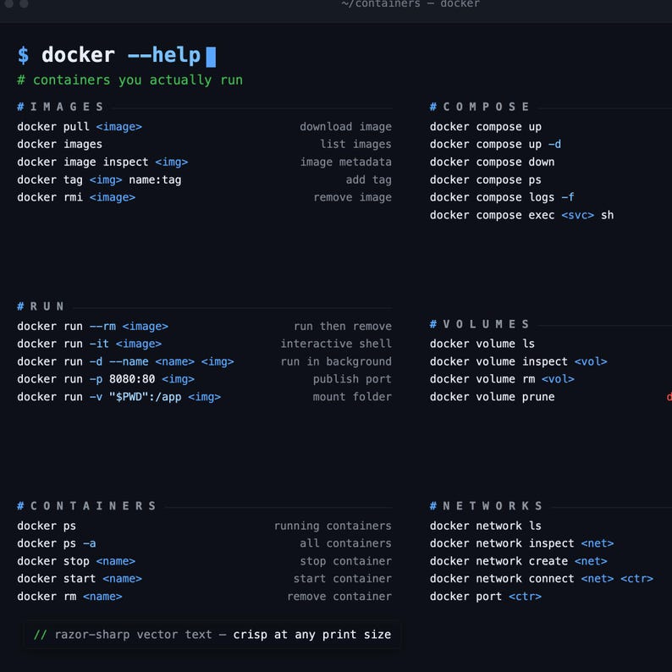Click the '# containers you actually run' comment
672x672 pixels.
pos(129,80)
